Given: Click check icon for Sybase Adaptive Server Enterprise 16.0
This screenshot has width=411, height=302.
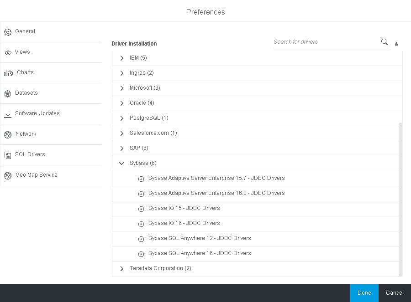Looking at the screenshot, I should [141, 194].
